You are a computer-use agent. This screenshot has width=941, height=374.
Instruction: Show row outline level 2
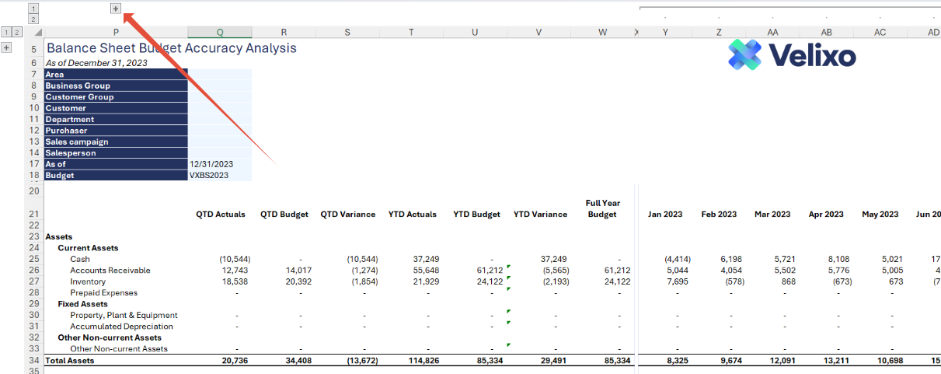[16, 32]
